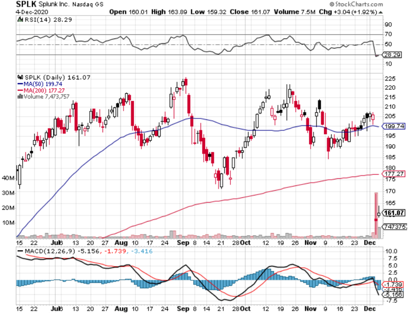
Task: Click the red -1.739 tag on MACD right axis
Action: pos(393,284)
